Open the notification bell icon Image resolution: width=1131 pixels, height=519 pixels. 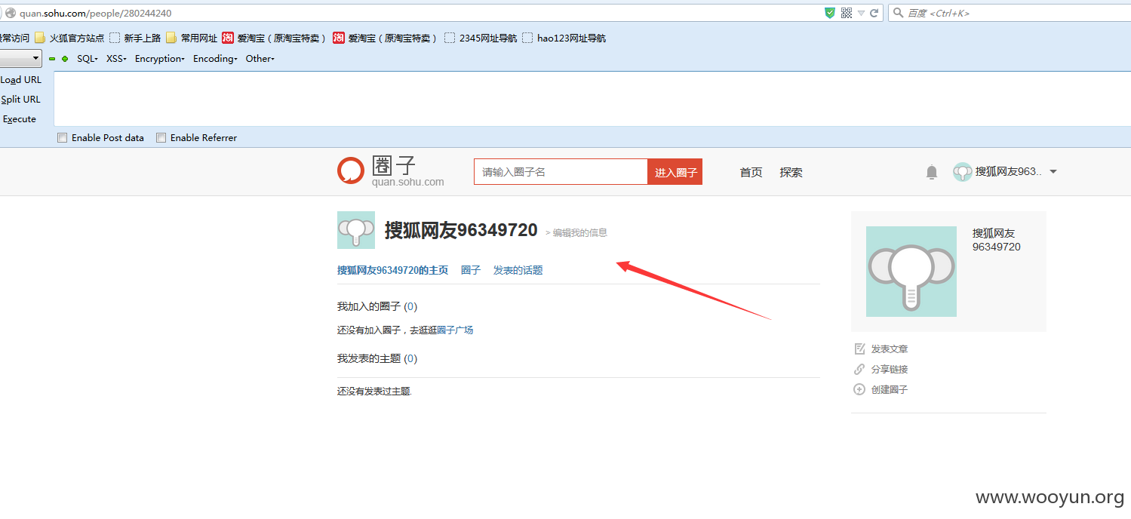pos(932,172)
